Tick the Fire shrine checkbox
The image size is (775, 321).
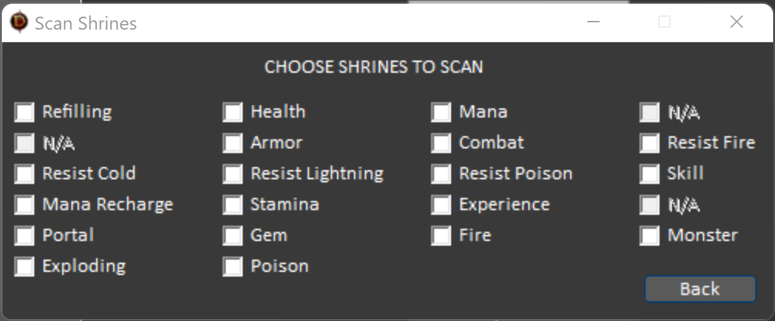point(441,236)
